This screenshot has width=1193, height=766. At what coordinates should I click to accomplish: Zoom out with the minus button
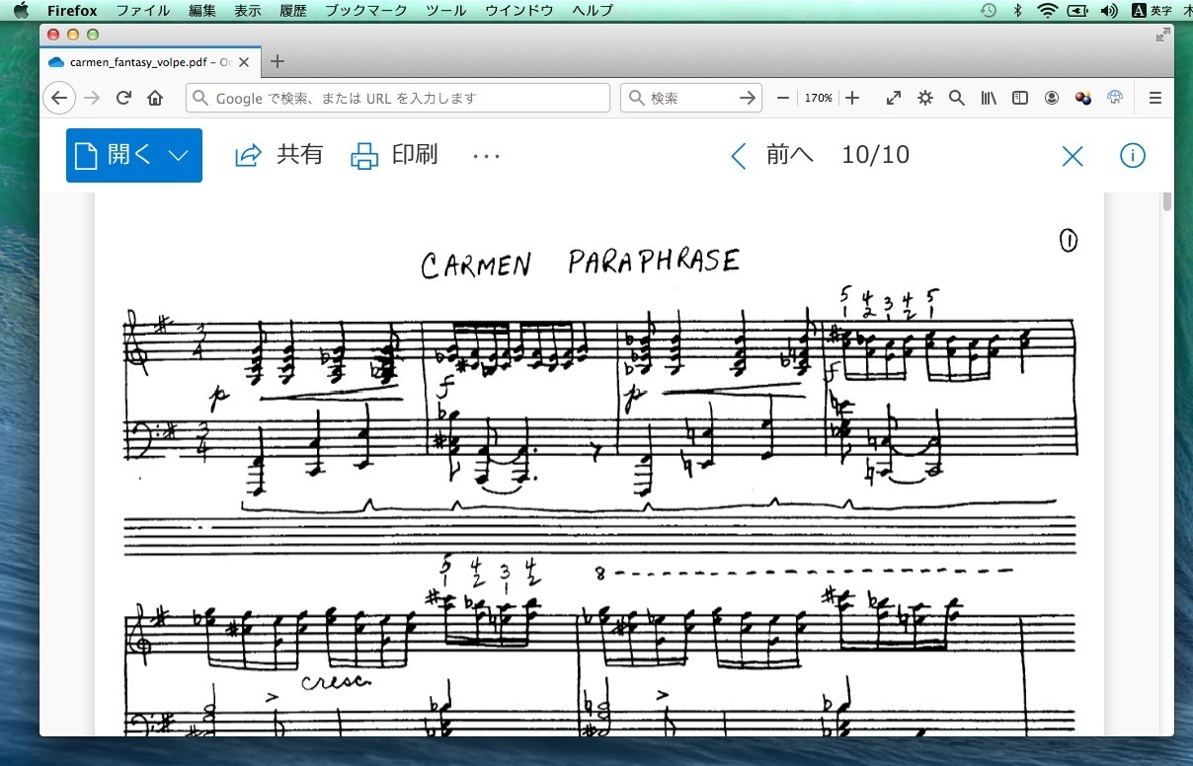[x=783, y=98]
